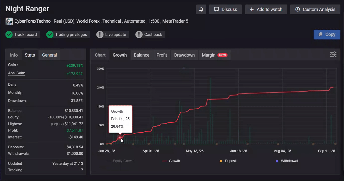Select the General tab
344x181 pixels.
click(49, 55)
